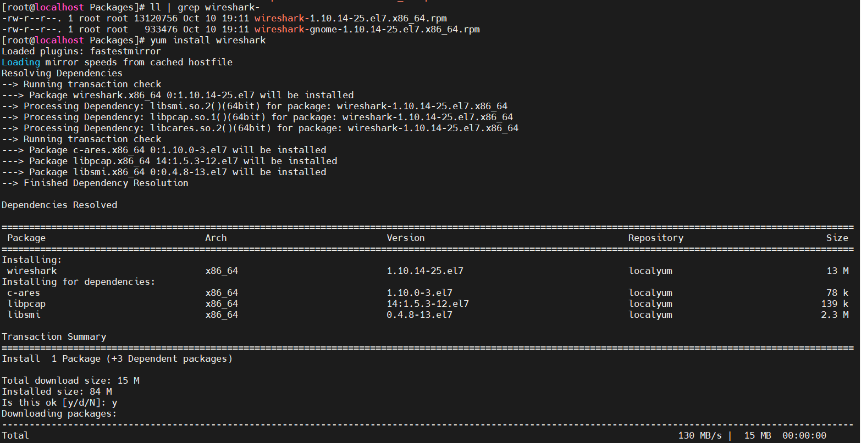Click version 0.4.8-13.el7 in the table
Viewport: 861px width, 443px height.
[420, 315]
